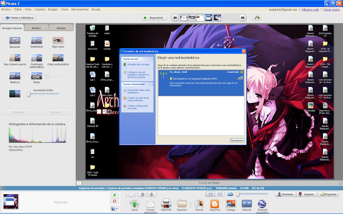This screenshot has width=343, height=214.
Task: Rotate photo clockwise
Action: 151,194
